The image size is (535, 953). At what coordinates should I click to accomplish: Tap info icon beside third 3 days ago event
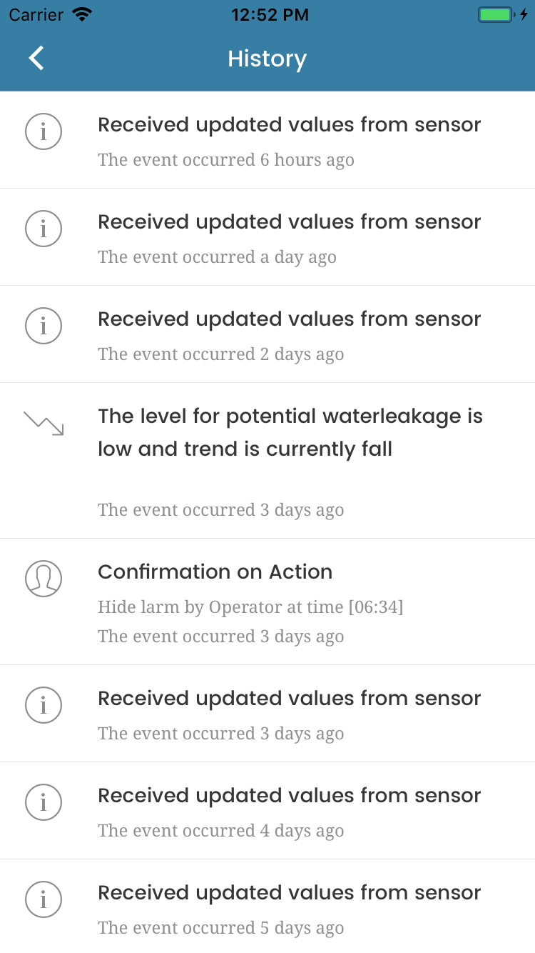pos(44,705)
